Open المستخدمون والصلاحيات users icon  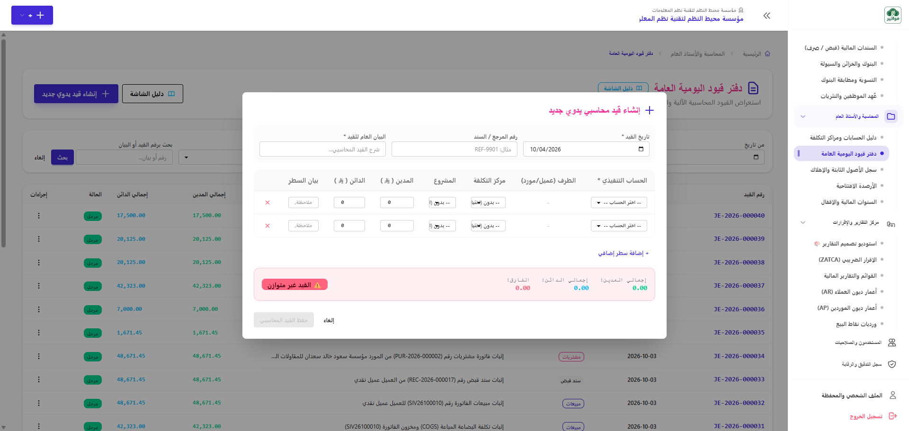(x=892, y=343)
